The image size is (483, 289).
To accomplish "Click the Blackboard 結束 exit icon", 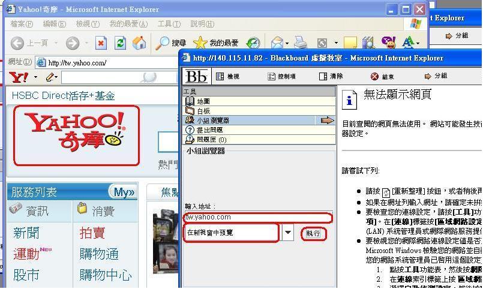I will [x=382, y=77].
